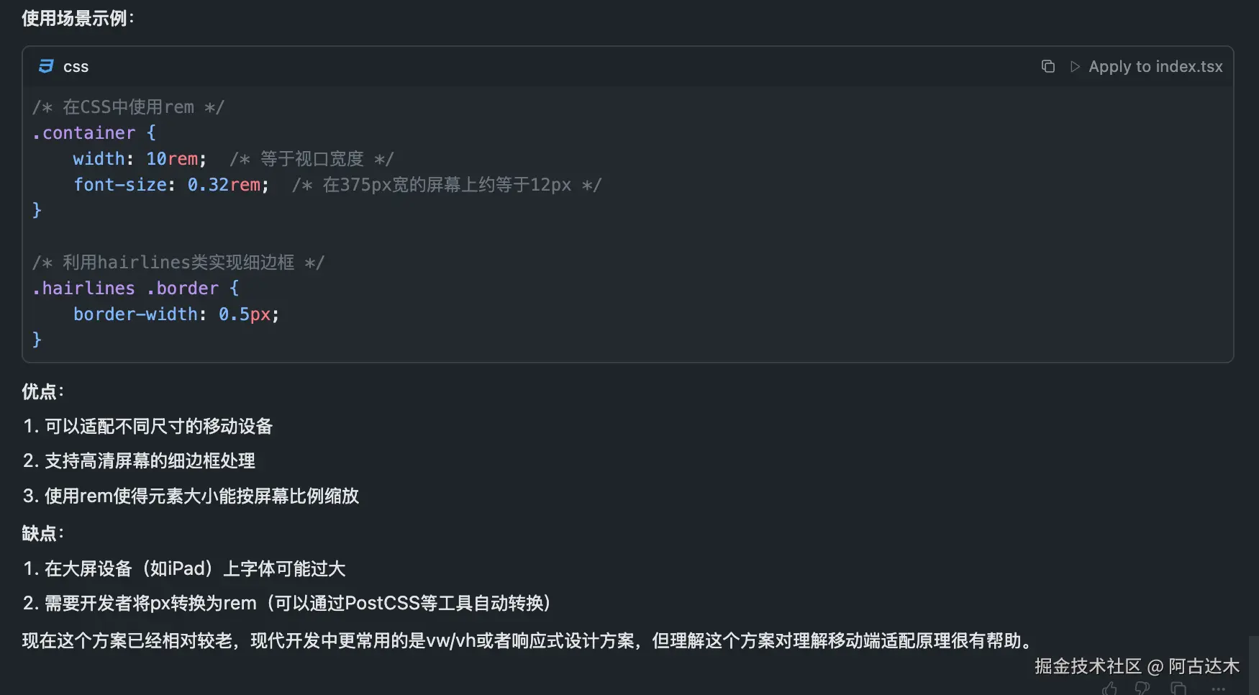Expand more actions via the ellipsis menu
Viewport: 1259px width, 695px height.
click(x=1218, y=689)
